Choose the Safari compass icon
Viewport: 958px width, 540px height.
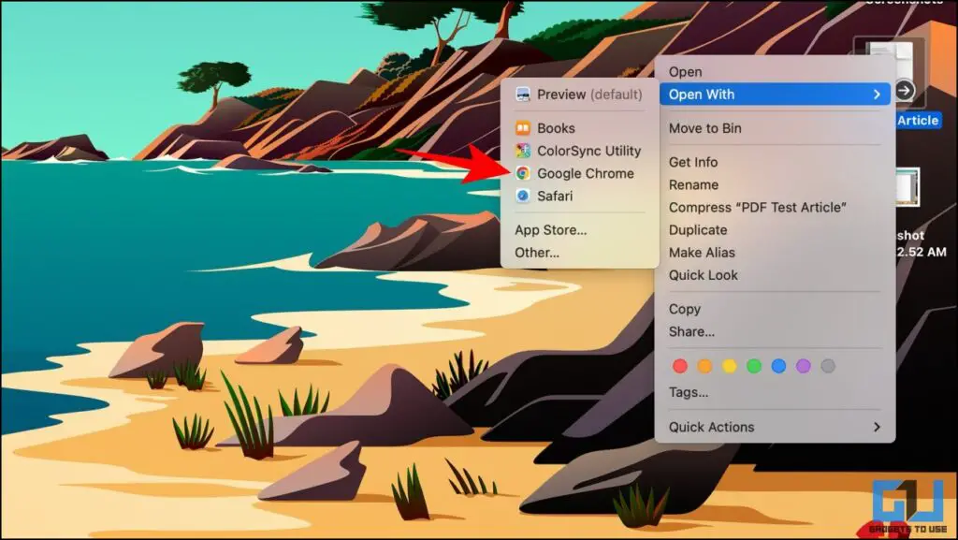(522, 197)
